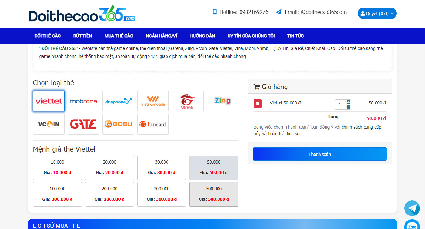Click the LỊCH SỬ MUA THẺ header

[57, 226]
